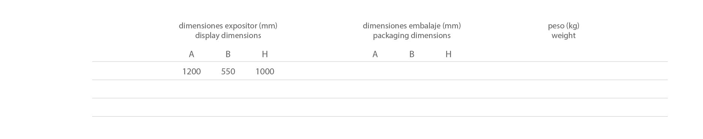Select the 'display dimensions' subtitle
703x139 pixels.
coord(228,35)
